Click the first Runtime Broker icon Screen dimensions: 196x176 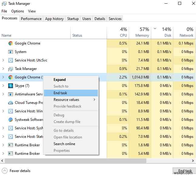(11, 145)
